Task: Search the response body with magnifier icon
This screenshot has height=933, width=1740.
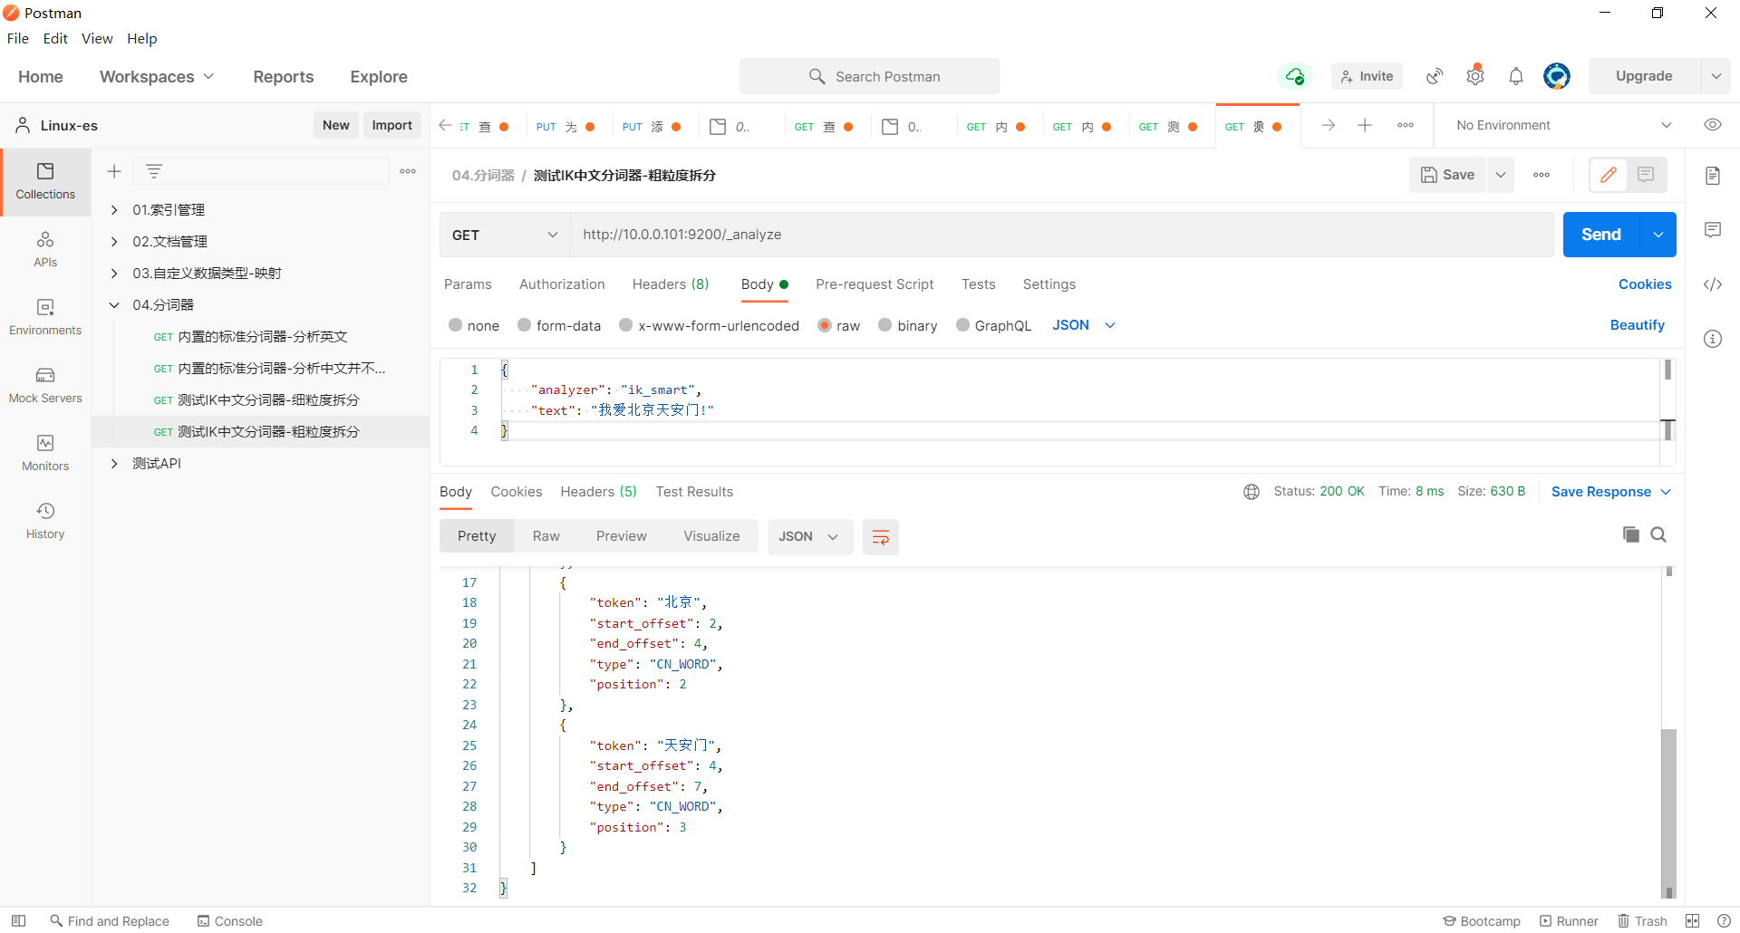Action: coord(1658,534)
